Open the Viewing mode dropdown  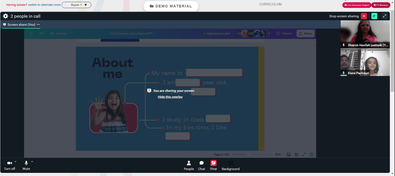pyautogui.click(x=60, y=34)
